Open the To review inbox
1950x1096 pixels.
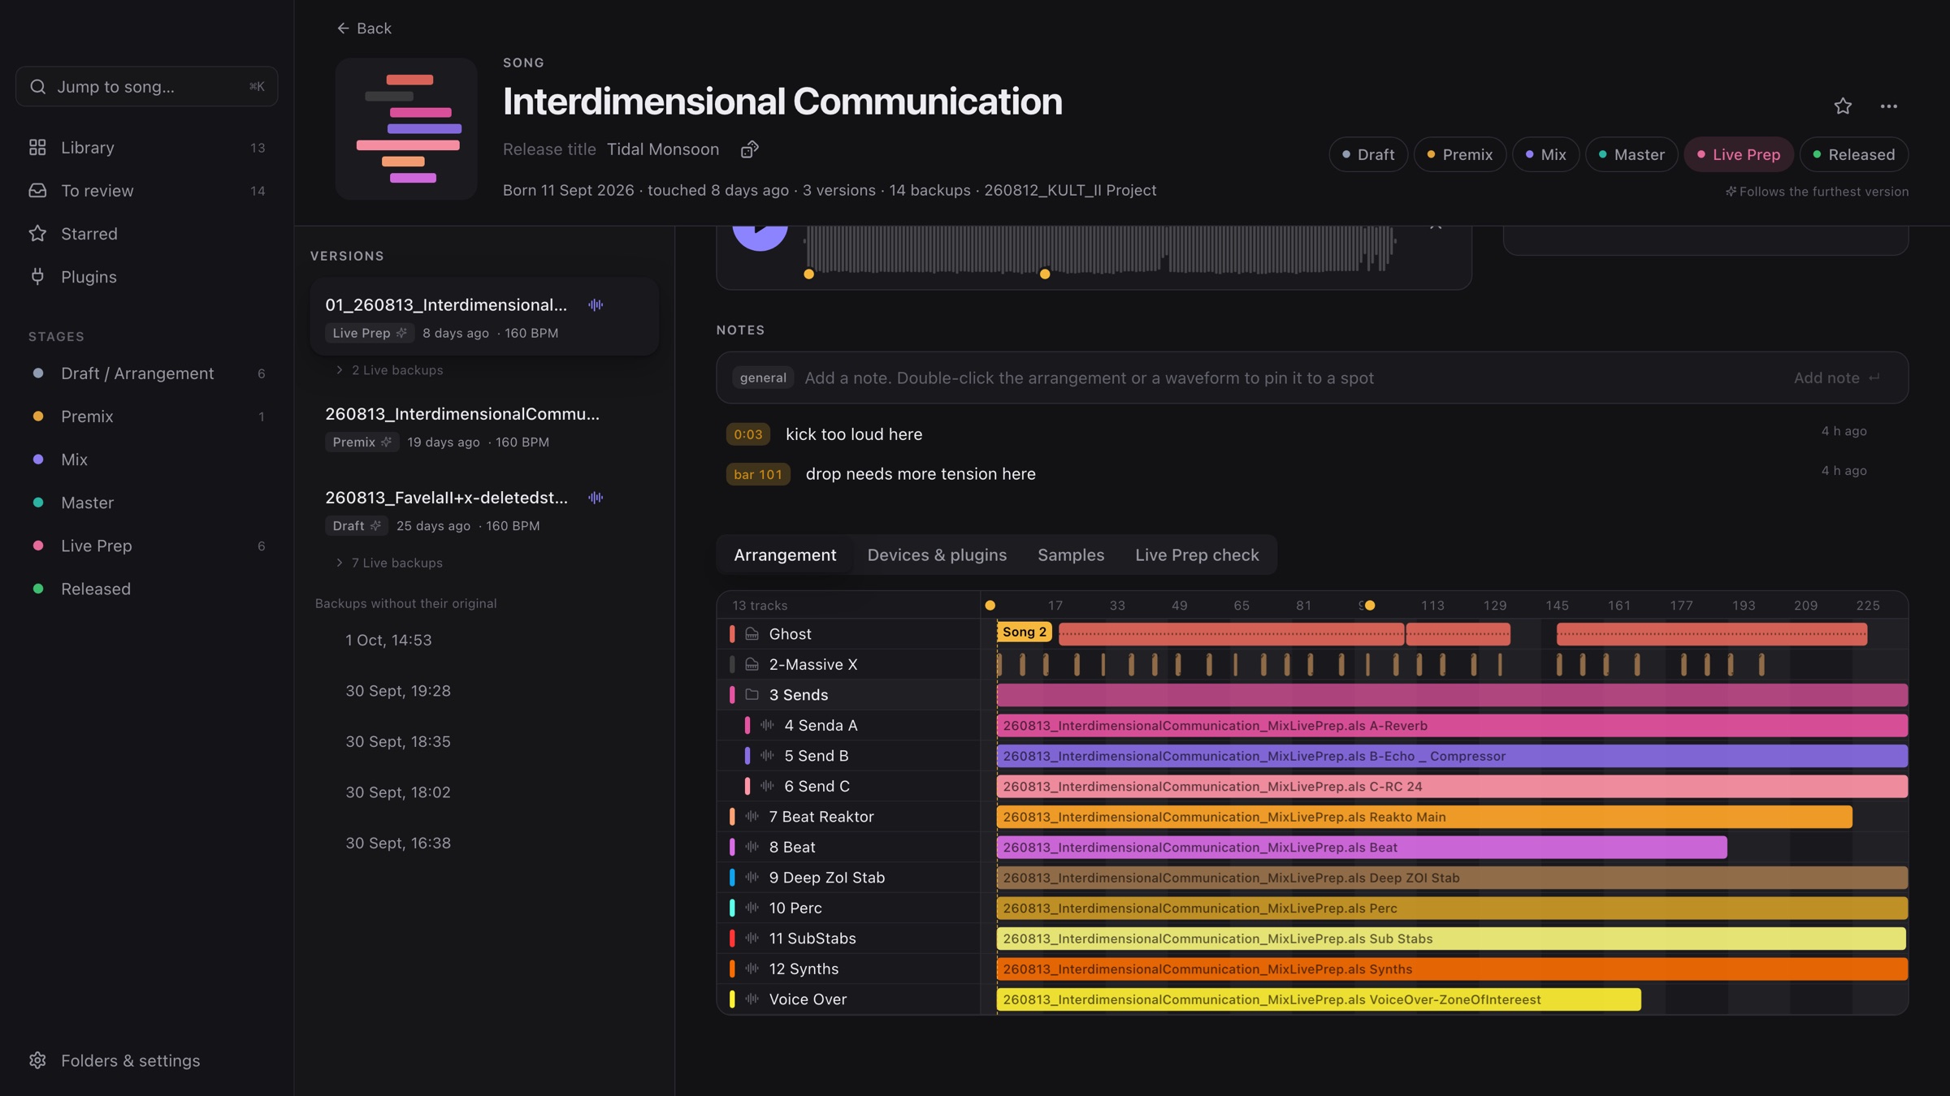pos(147,191)
